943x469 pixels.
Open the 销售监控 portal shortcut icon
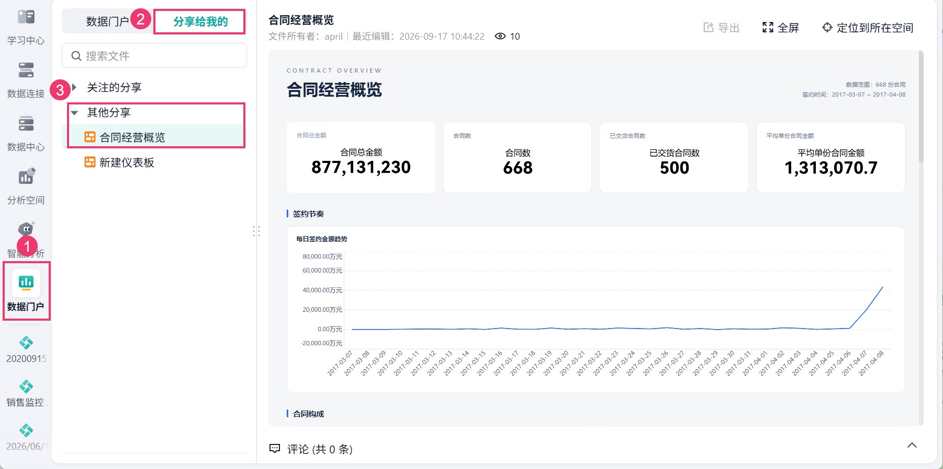coord(26,386)
